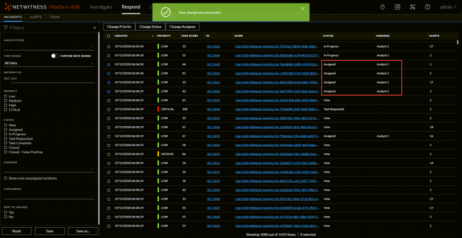The image size is (462, 238).
Task: Click the Task Requested status cell
Action: (333, 109)
